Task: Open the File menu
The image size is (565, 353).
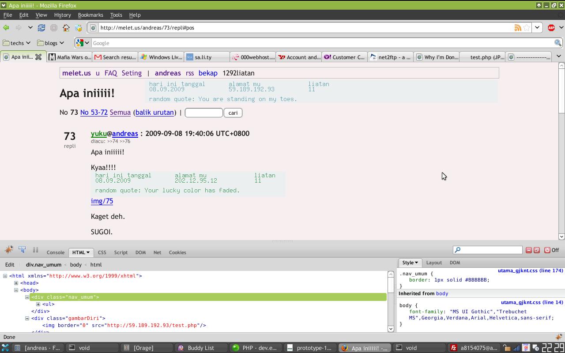Action: click(8, 15)
